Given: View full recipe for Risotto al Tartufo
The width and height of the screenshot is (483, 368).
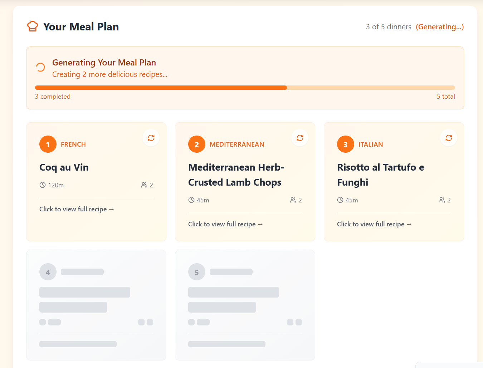Looking at the screenshot, I should (374, 224).
